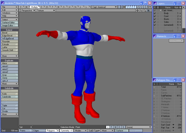Image resolution: width=186 pixels, height=133 pixels.
Task: Switch to the Multiply tab
Action: 34,7
